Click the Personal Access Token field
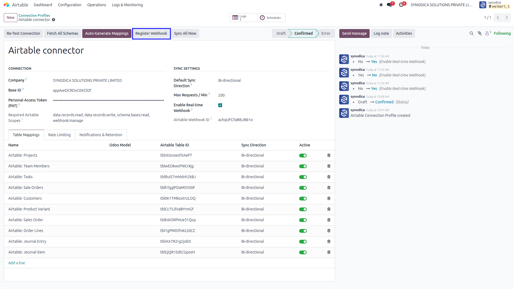 (109, 100)
